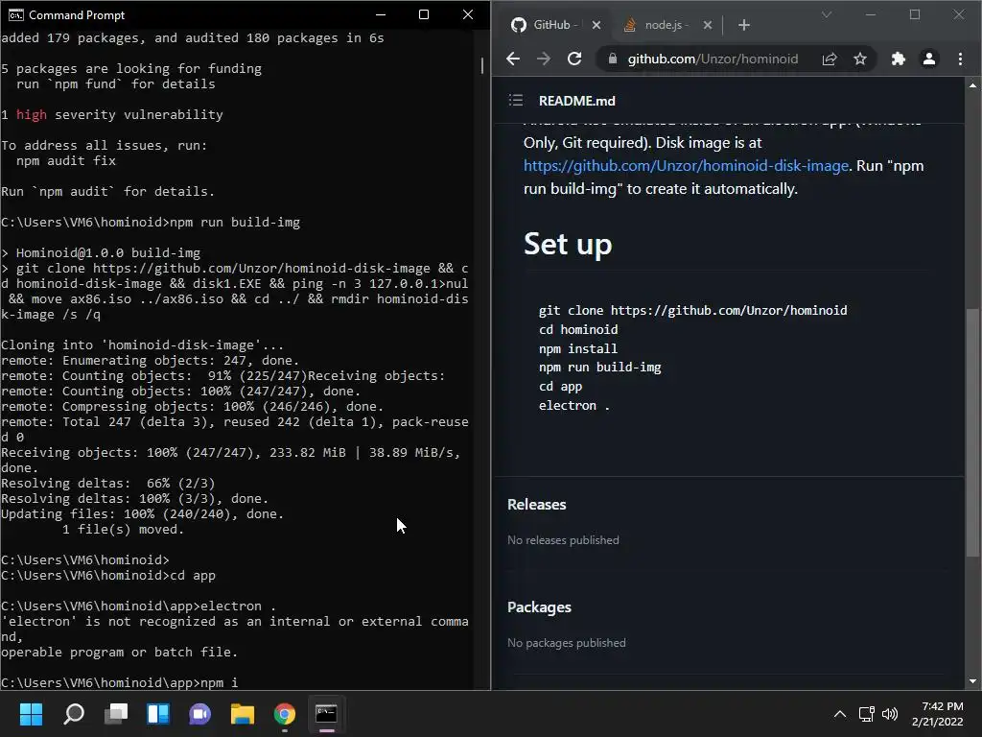982x737 pixels.
Task: Close the node.js tab
Action: coord(707,25)
